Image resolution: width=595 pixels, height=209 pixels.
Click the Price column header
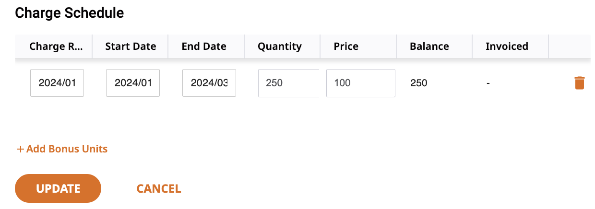346,46
